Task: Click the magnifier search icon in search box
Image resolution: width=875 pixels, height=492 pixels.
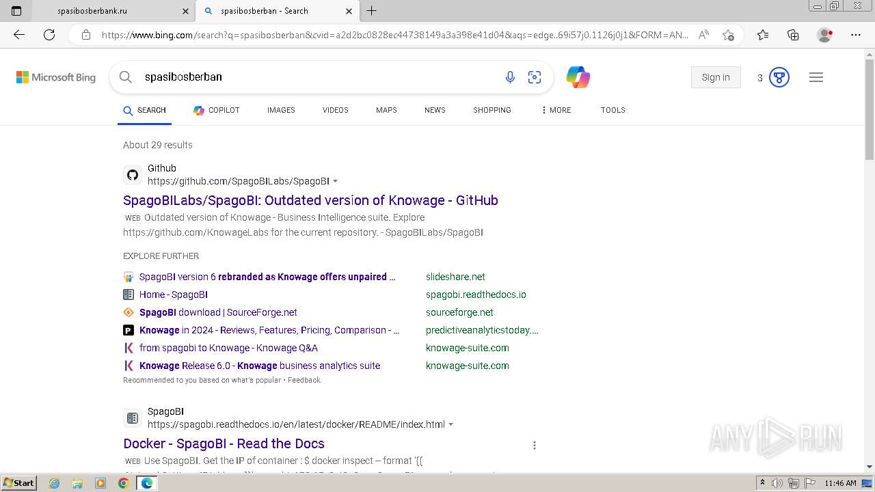Action: click(x=126, y=77)
